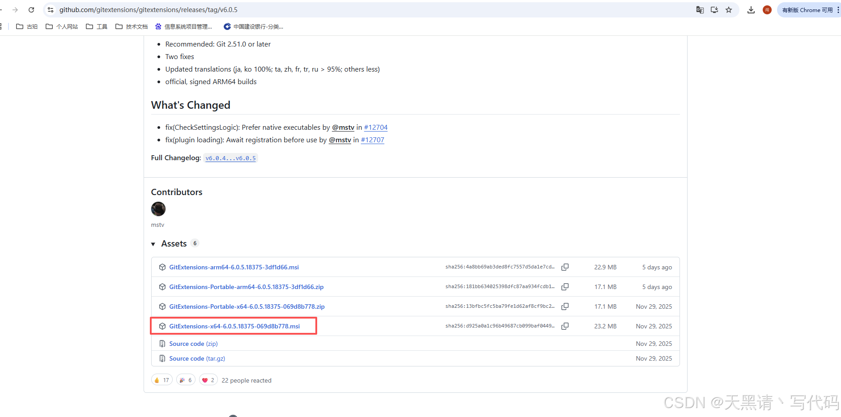This screenshot has width=841, height=417.
Task: Open the 工具 bookmark folder
Action: pyautogui.click(x=97, y=27)
